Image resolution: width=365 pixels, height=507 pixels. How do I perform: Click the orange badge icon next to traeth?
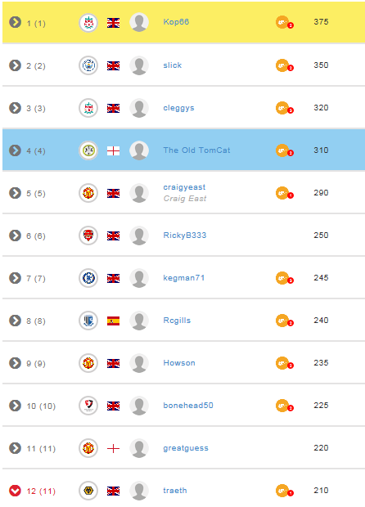coord(285,491)
